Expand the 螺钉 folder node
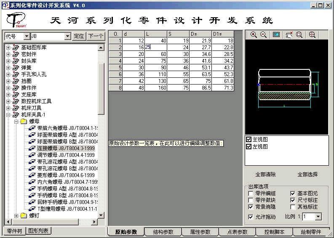The image size is (334, 238). point(16,216)
